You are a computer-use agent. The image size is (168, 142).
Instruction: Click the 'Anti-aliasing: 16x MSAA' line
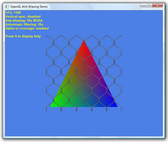coord(24,20)
